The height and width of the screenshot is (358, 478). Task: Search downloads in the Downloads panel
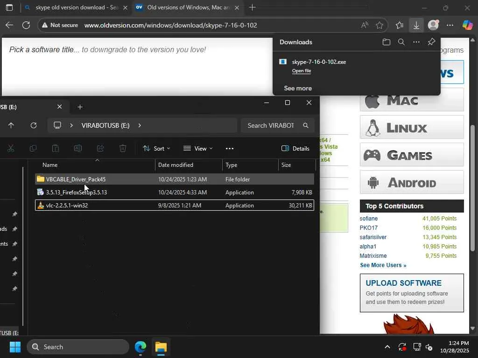[x=401, y=42]
